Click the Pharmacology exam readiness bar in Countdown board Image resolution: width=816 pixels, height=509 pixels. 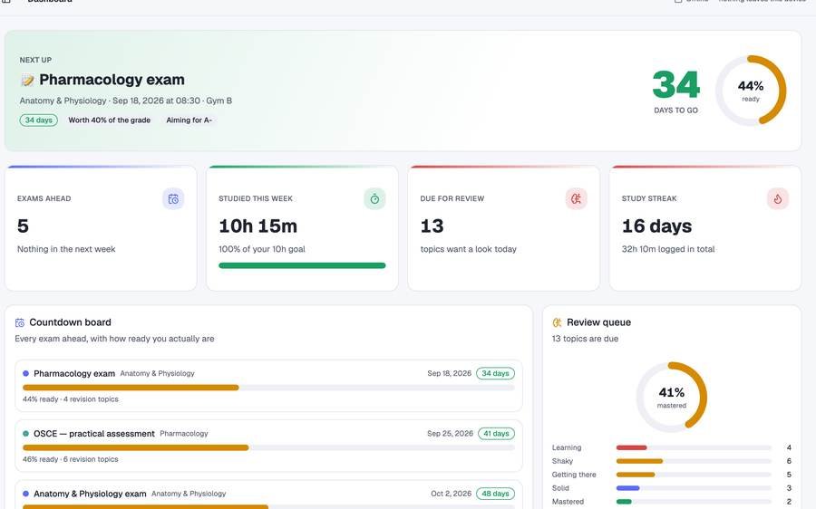point(268,388)
